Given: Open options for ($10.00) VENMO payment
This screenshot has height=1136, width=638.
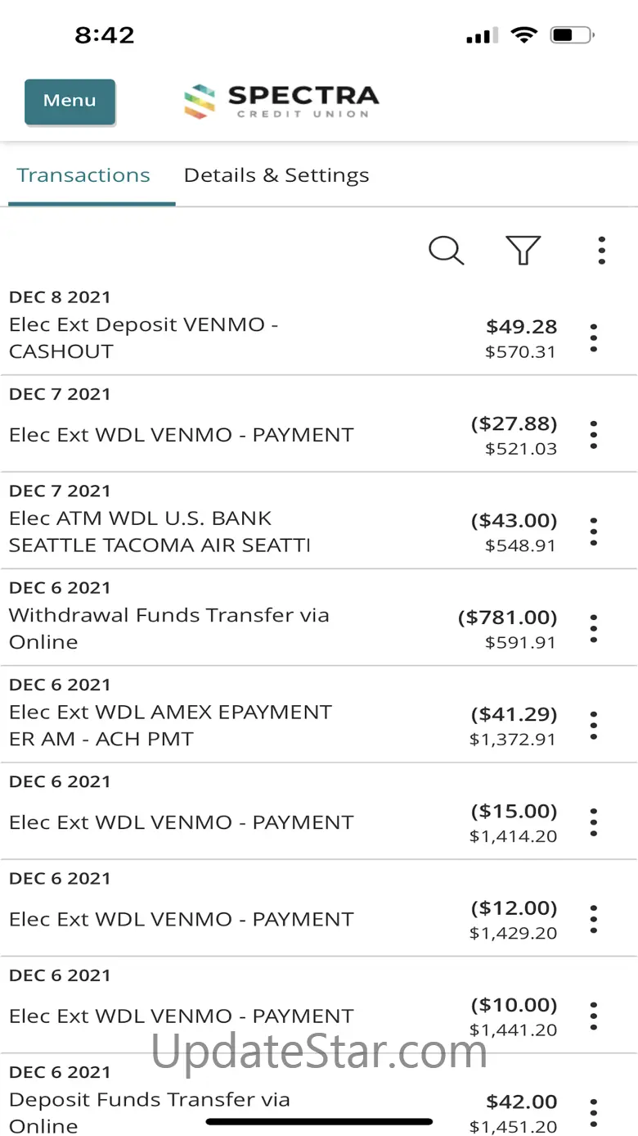Looking at the screenshot, I should [594, 1016].
